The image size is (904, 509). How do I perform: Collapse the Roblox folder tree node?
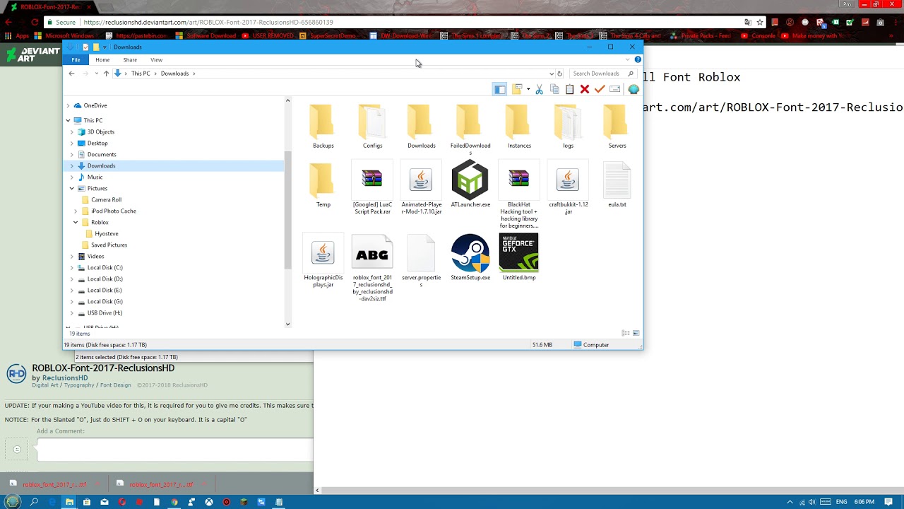click(76, 222)
